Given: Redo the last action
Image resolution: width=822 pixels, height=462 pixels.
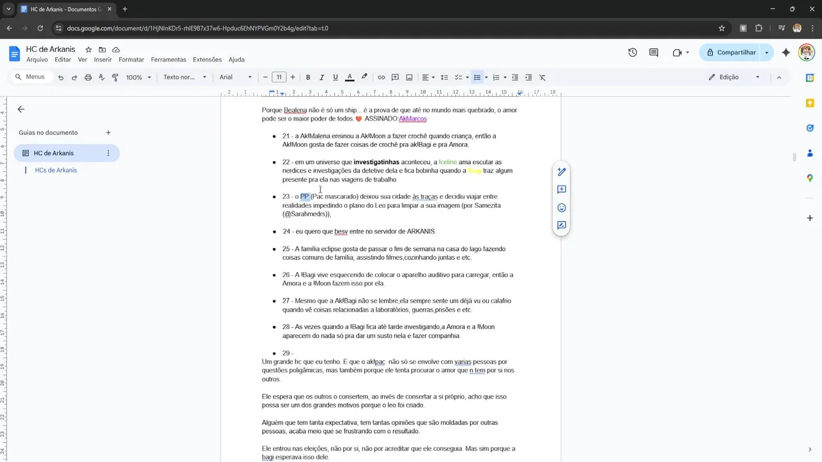Looking at the screenshot, I should tap(74, 77).
